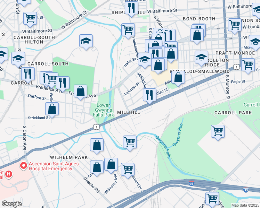Click the BOYD-BOOTH neighborhood label

pyautogui.click(x=199, y=19)
